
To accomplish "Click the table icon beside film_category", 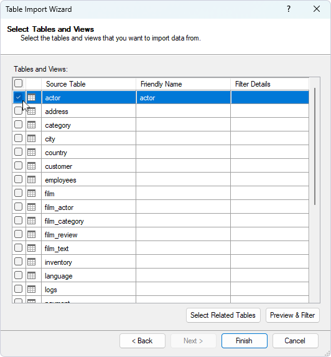I will [x=31, y=221].
